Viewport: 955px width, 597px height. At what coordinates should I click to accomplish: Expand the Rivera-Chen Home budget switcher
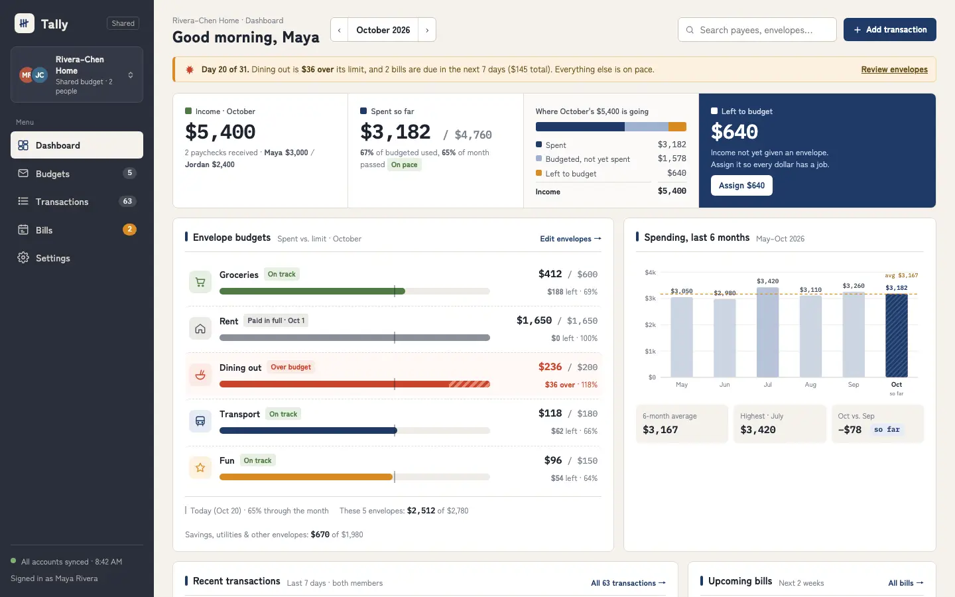(77, 75)
